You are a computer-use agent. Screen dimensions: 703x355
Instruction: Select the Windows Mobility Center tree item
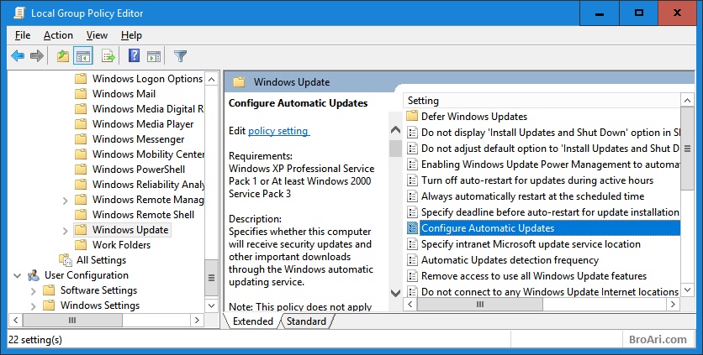148,154
